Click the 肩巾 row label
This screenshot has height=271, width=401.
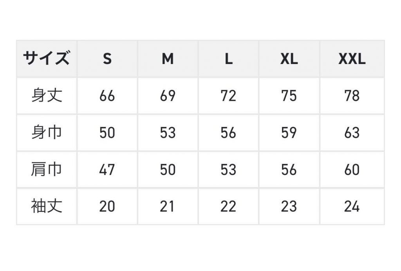[47, 169]
